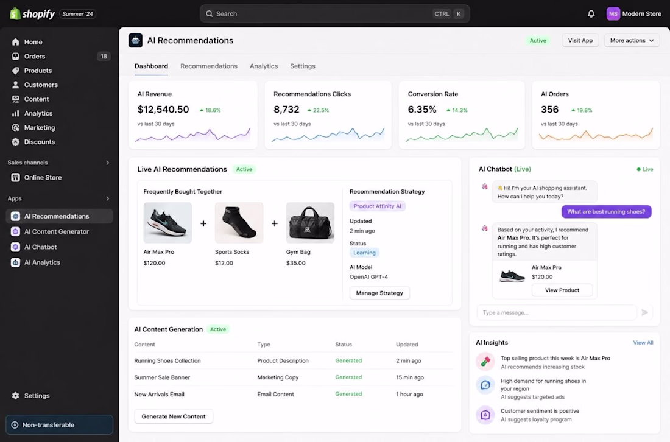Click the Sports Socks thumbnail
This screenshot has width=670, height=442.
239,222
